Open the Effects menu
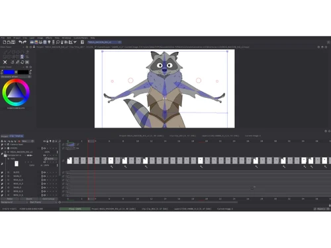 pos(49,38)
